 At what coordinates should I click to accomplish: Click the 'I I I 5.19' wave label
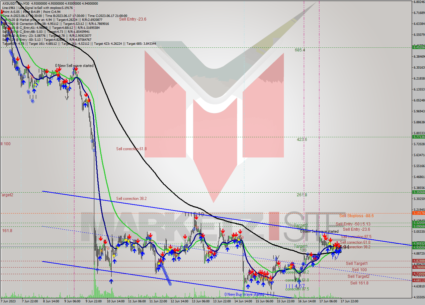(x=194, y=214)
